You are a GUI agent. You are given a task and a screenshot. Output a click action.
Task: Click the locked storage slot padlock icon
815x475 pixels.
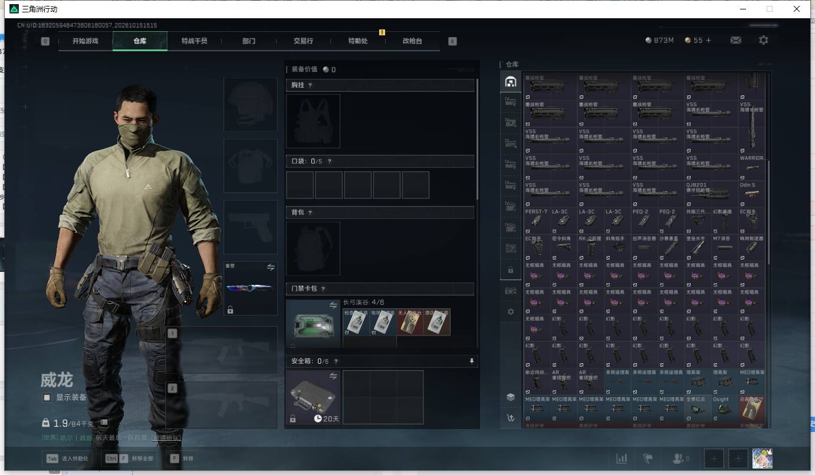coord(511,270)
